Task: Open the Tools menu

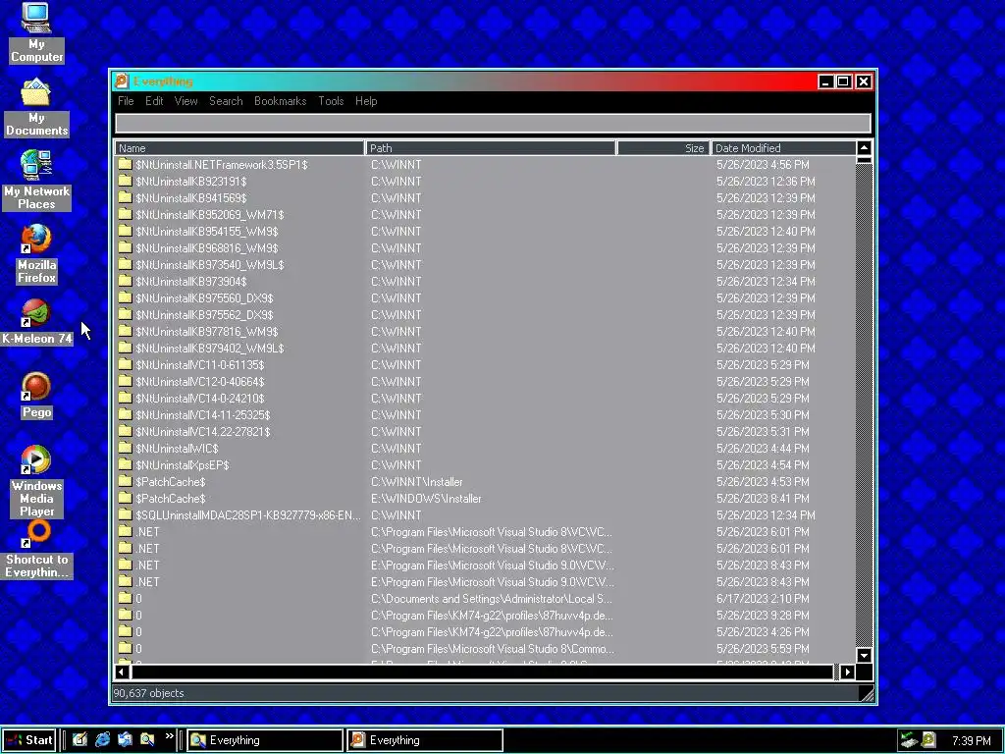Action: pyautogui.click(x=331, y=101)
